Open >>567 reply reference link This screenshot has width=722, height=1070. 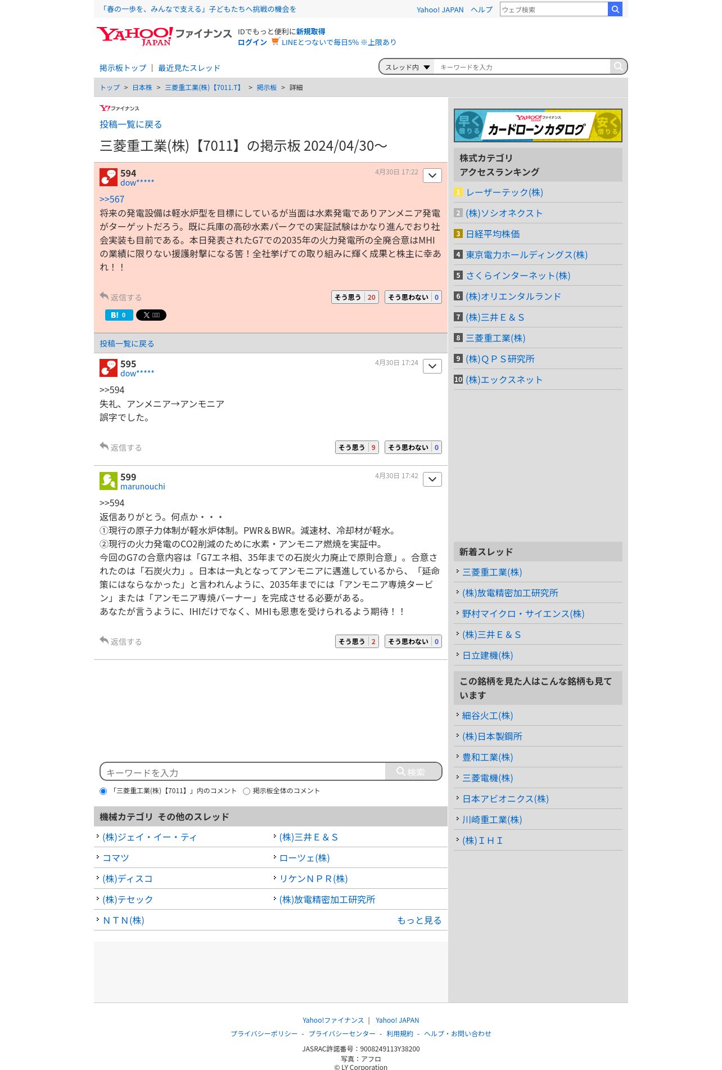click(112, 199)
